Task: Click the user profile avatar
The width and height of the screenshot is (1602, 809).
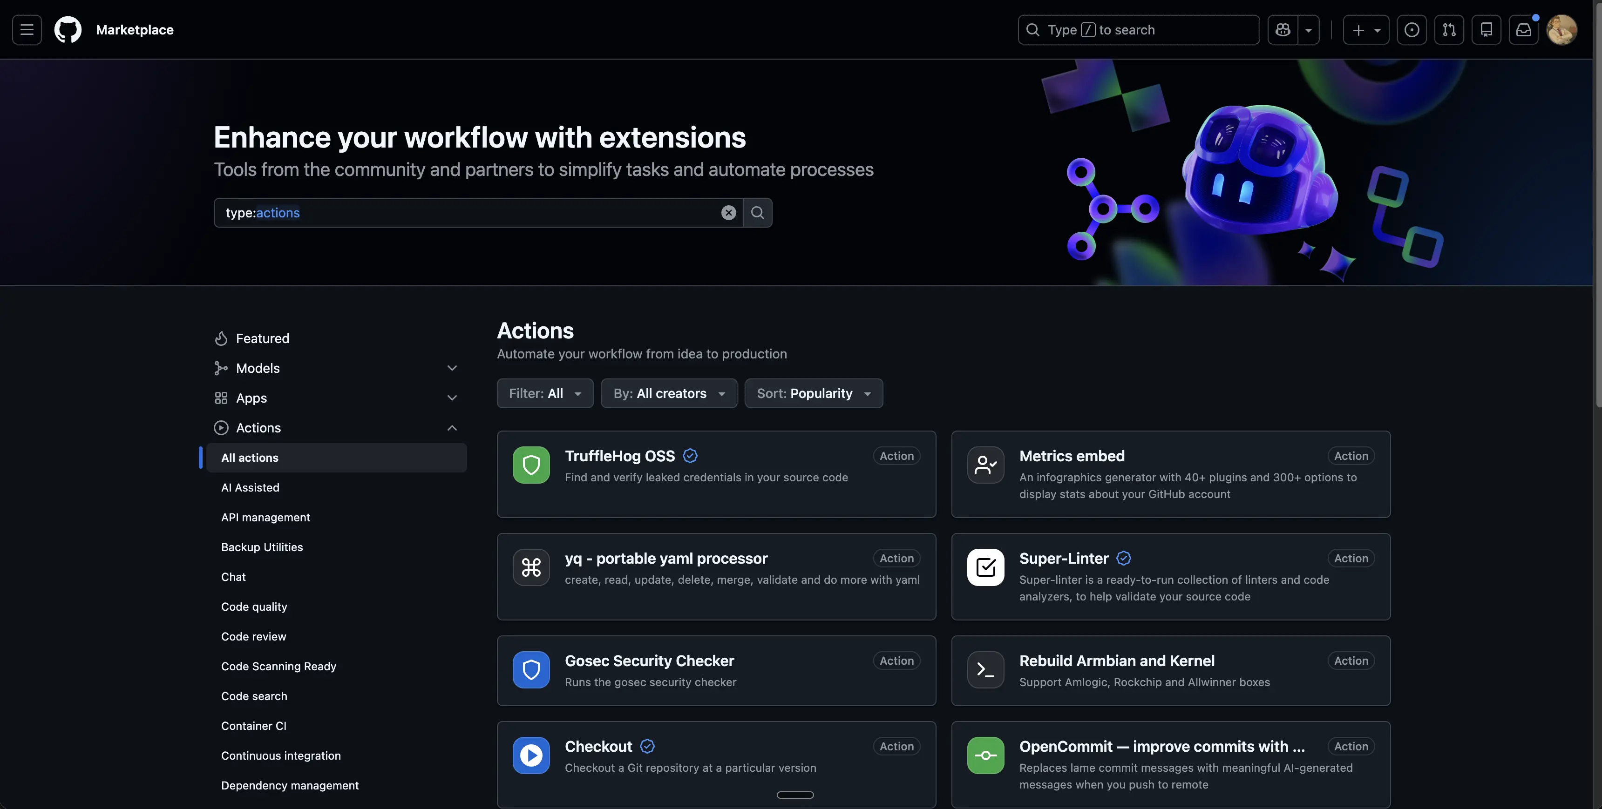Action: click(1561, 30)
